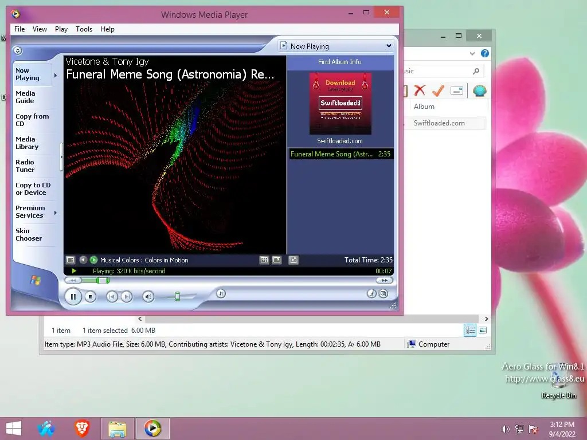The height and width of the screenshot is (440, 587).
Task: Click the round button beside the brush icon
Action: [x=383, y=294]
